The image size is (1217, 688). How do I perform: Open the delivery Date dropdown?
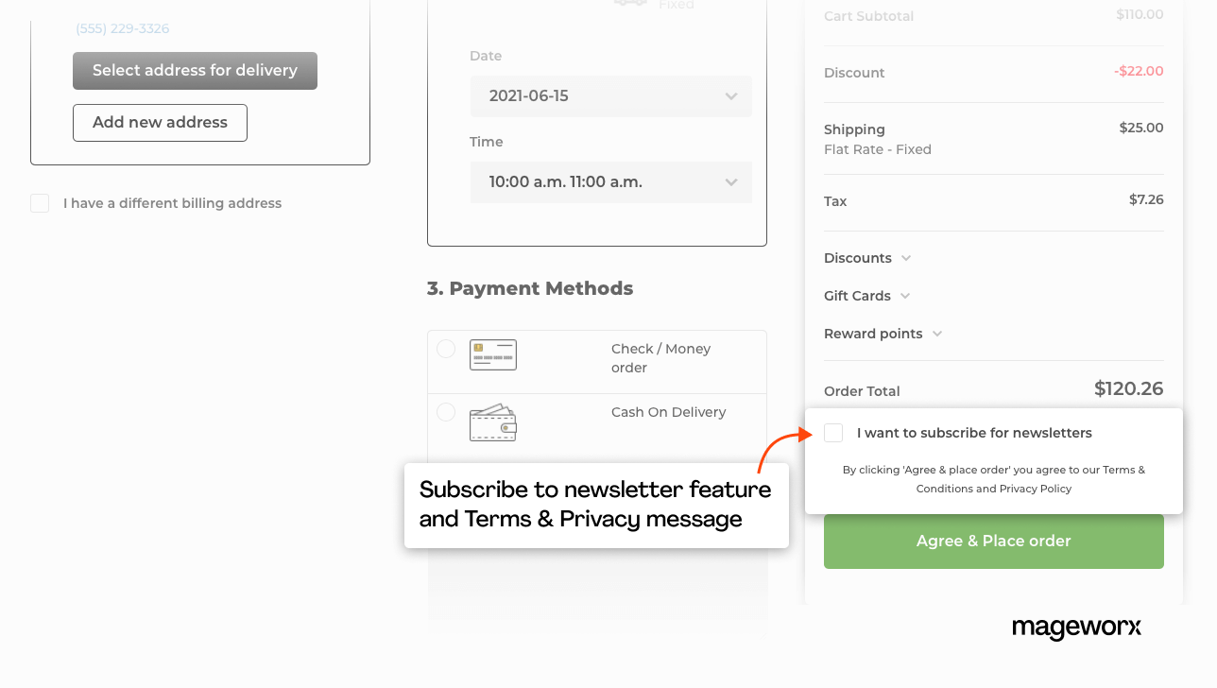coord(610,95)
